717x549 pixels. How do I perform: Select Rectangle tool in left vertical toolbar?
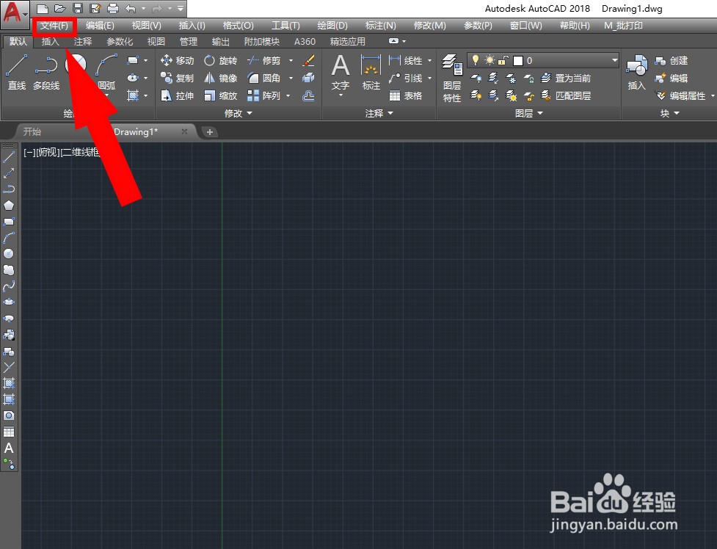[x=9, y=222]
